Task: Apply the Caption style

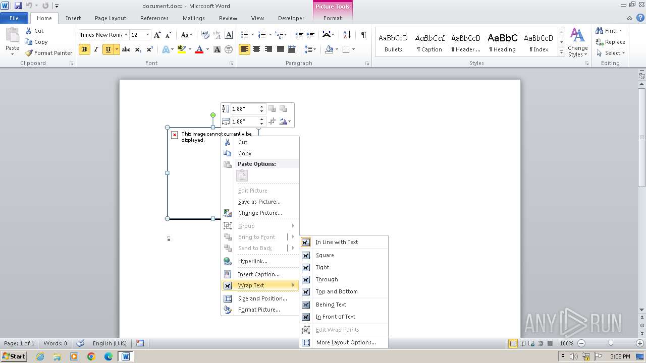Action: tap(429, 42)
